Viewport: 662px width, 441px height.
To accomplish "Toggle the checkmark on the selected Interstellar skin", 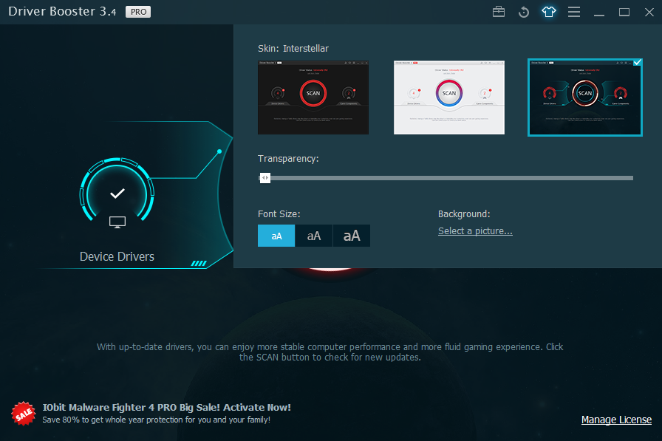I will click(637, 63).
